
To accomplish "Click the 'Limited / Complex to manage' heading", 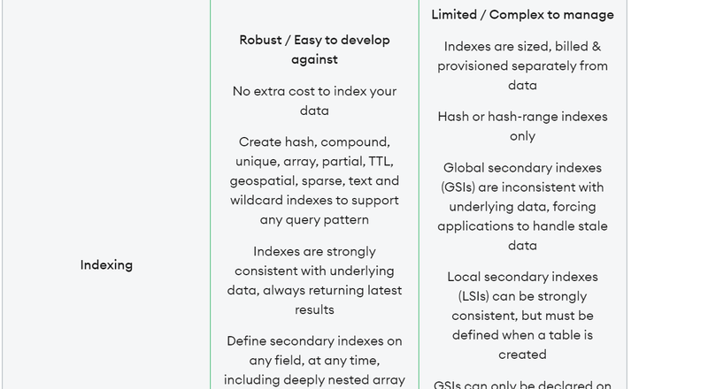I will coord(522,14).
